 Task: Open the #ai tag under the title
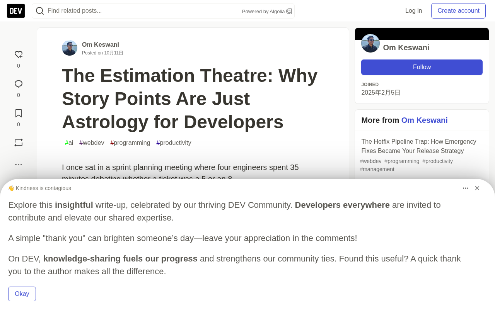pyautogui.click(x=69, y=143)
